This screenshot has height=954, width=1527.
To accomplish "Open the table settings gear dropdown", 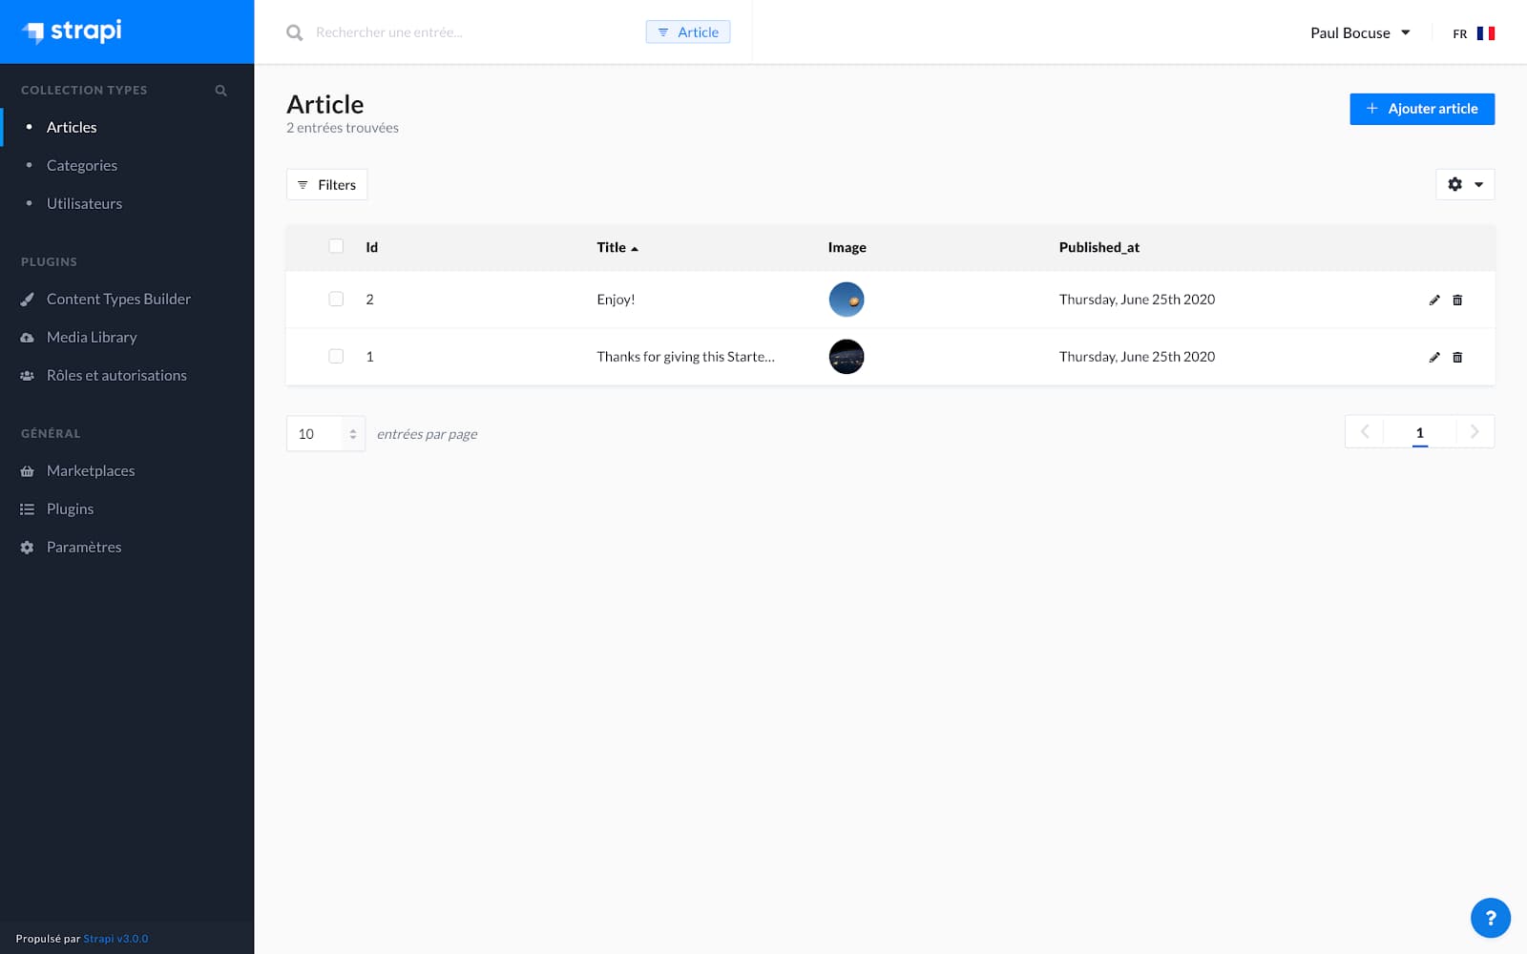I will point(1465,184).
